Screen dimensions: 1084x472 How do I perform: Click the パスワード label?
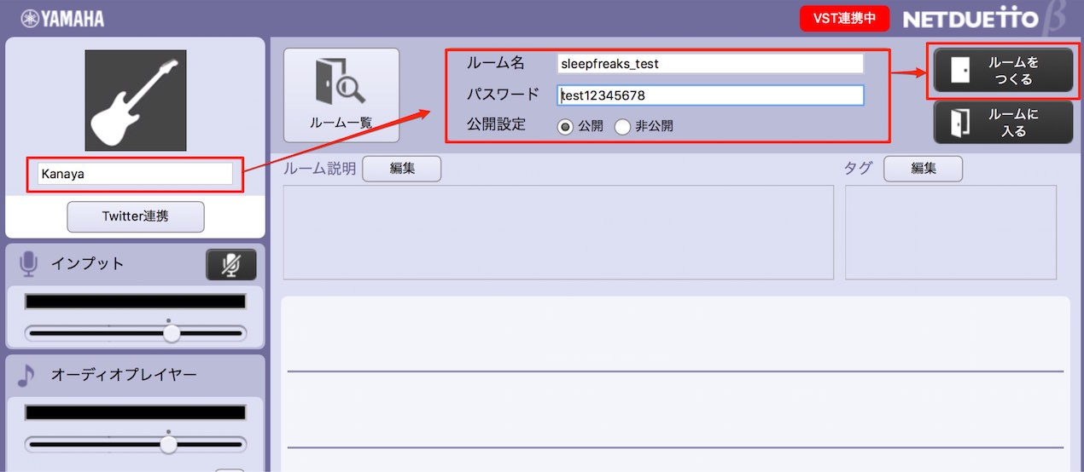click(504, 94)
